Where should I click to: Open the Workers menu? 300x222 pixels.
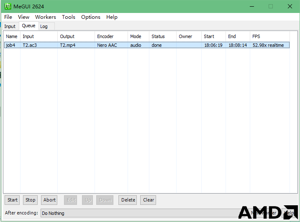tap(46, 17)
